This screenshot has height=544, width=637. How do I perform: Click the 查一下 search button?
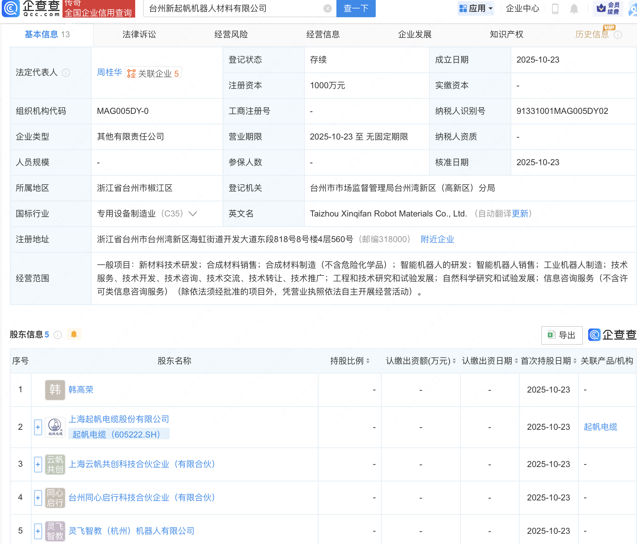click(356, 8)
